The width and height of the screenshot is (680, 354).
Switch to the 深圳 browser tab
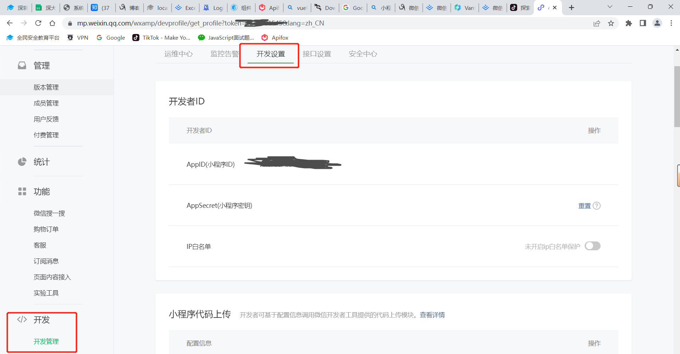[17, 8]
